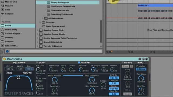Select Desktop folder in Places
Image resolution: width=173 pixels, height=97 pixels.
(x=7, y=37)
